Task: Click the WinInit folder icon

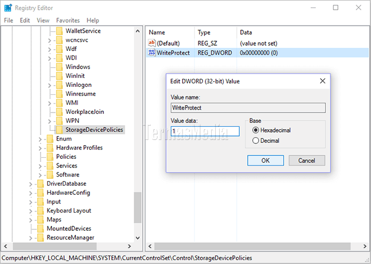Action: click(x=59, y=76)
